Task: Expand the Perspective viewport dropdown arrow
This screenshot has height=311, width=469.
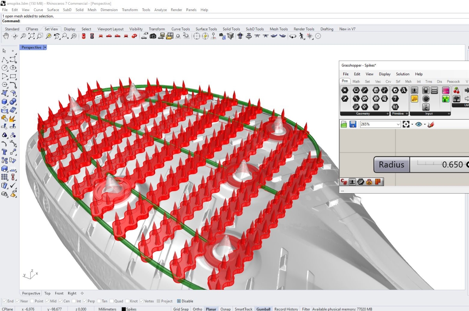Action: click(45, 48)
